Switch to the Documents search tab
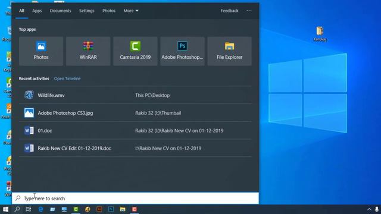The image size is (381, 214). pyautogui.click(x=61, y=11)
